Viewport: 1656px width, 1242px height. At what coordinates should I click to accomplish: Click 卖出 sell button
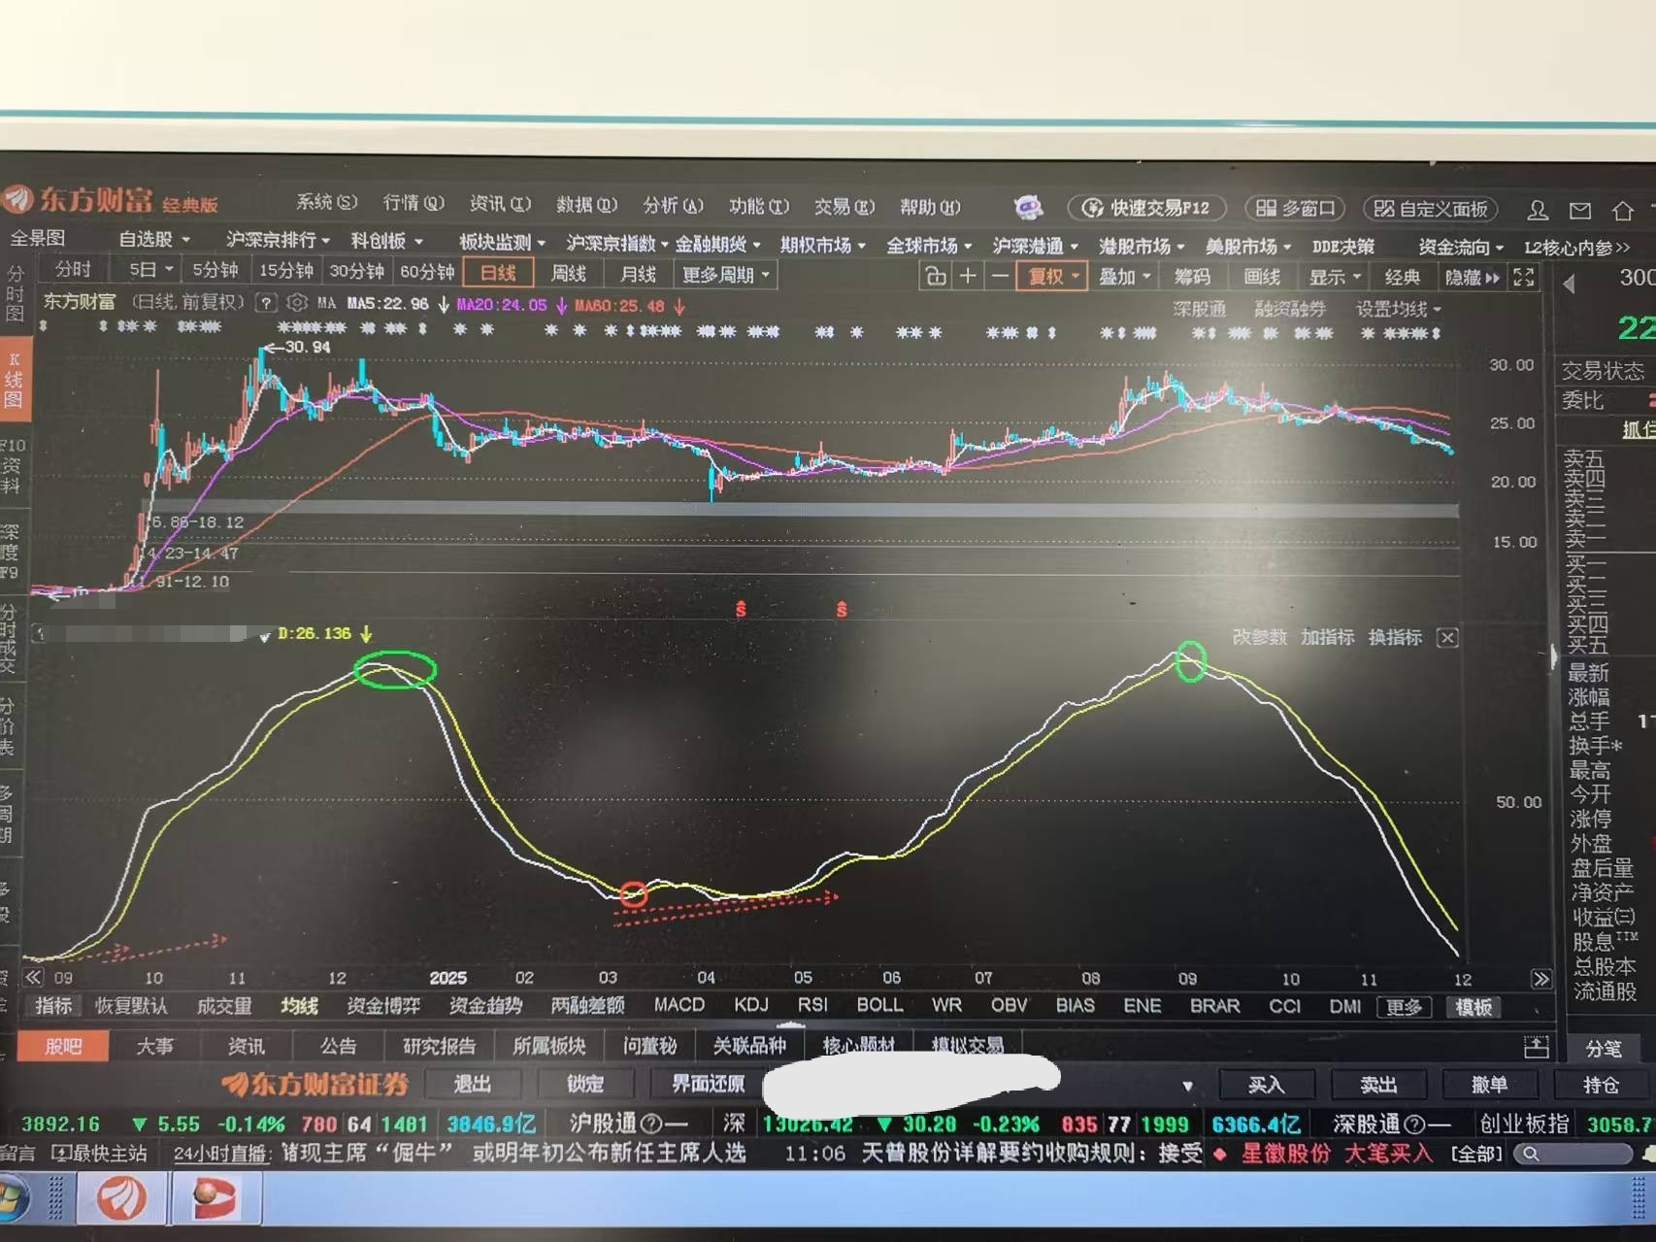click(1378, 1085)
